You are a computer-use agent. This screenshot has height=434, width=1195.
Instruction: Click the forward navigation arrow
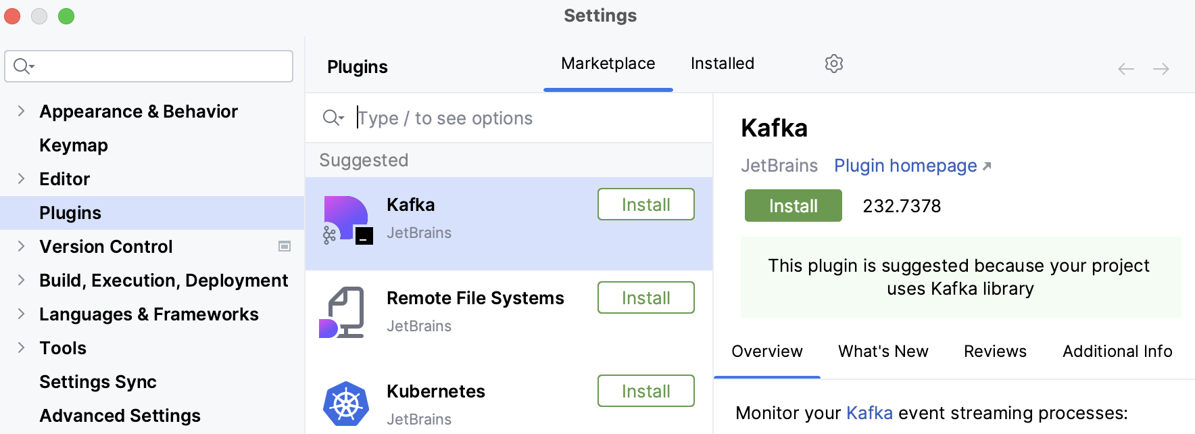1161,69
